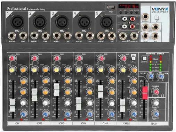Click the red LED time display
This screenshot has height=132, width=176.
[x=128, y=6]
